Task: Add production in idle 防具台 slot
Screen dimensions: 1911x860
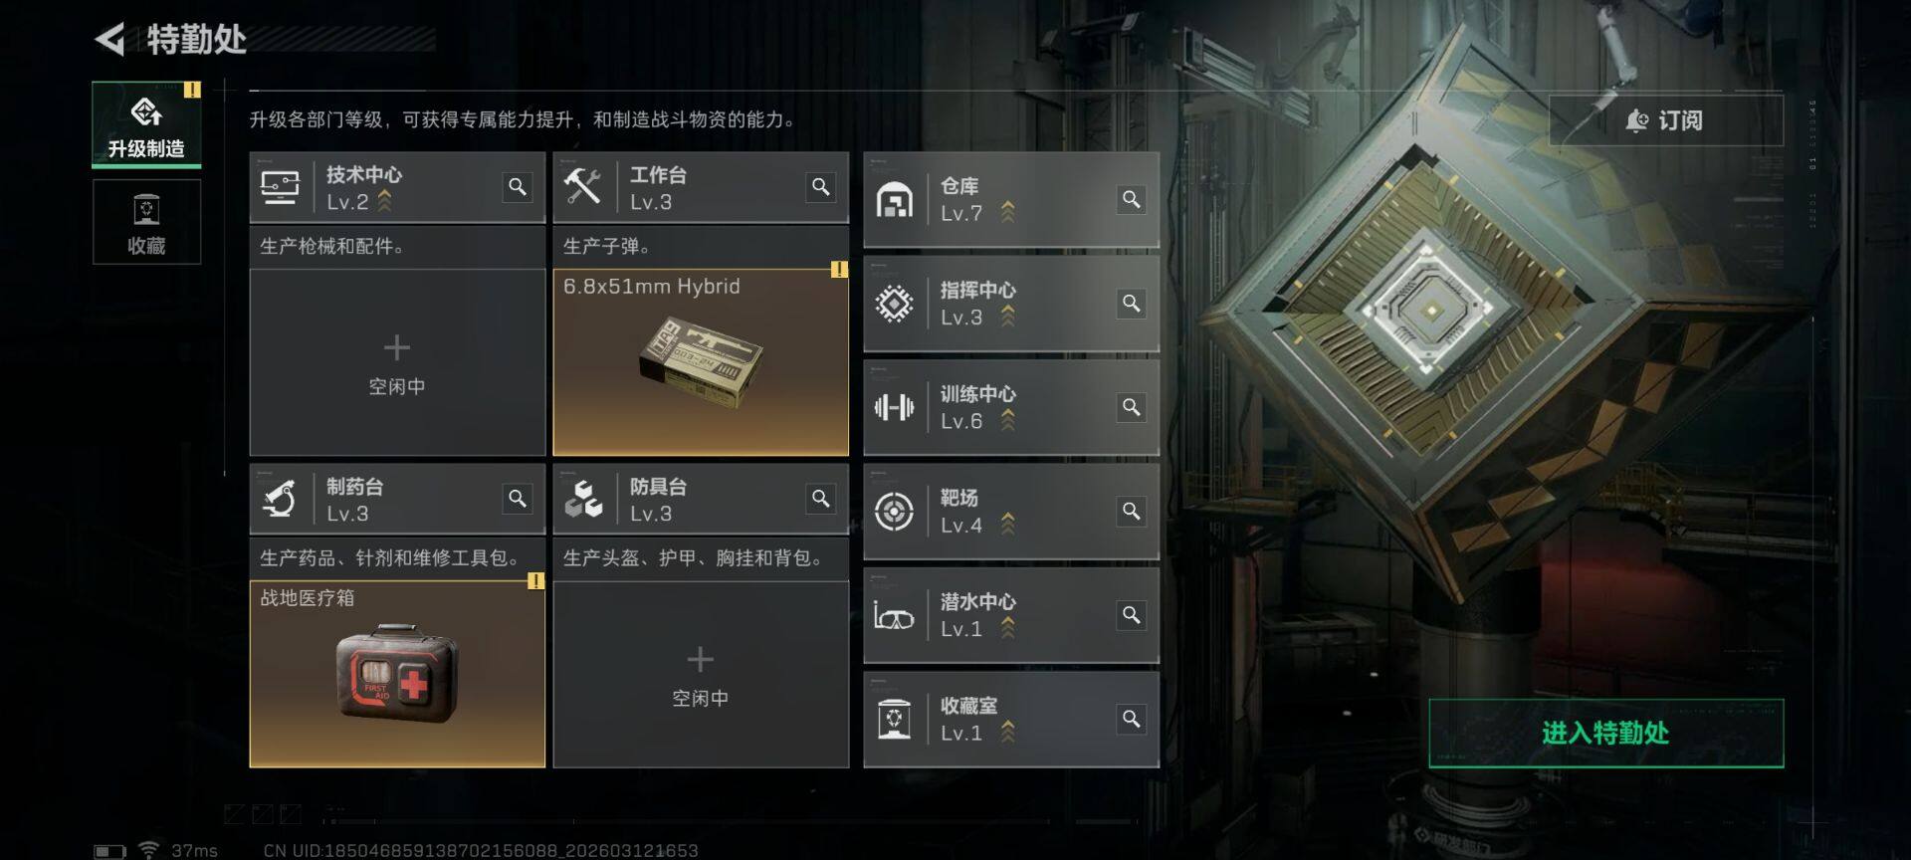Action: tap(701, 674)
